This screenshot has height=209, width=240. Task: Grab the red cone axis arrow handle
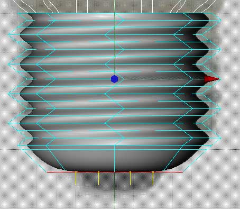212,79
